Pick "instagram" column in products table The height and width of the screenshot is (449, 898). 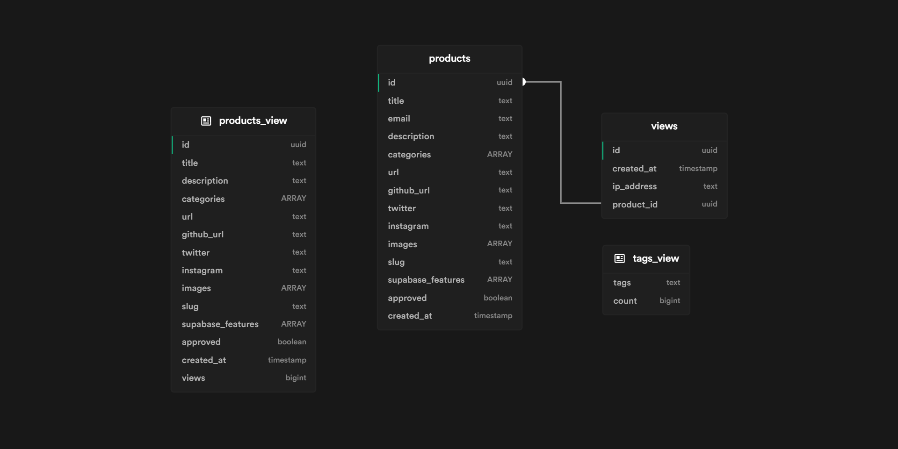tap(449, 226)
